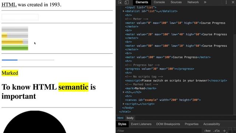236x133 pixels.
Task: Toggle the device toolbar icon
Action: tap(126, 2)
